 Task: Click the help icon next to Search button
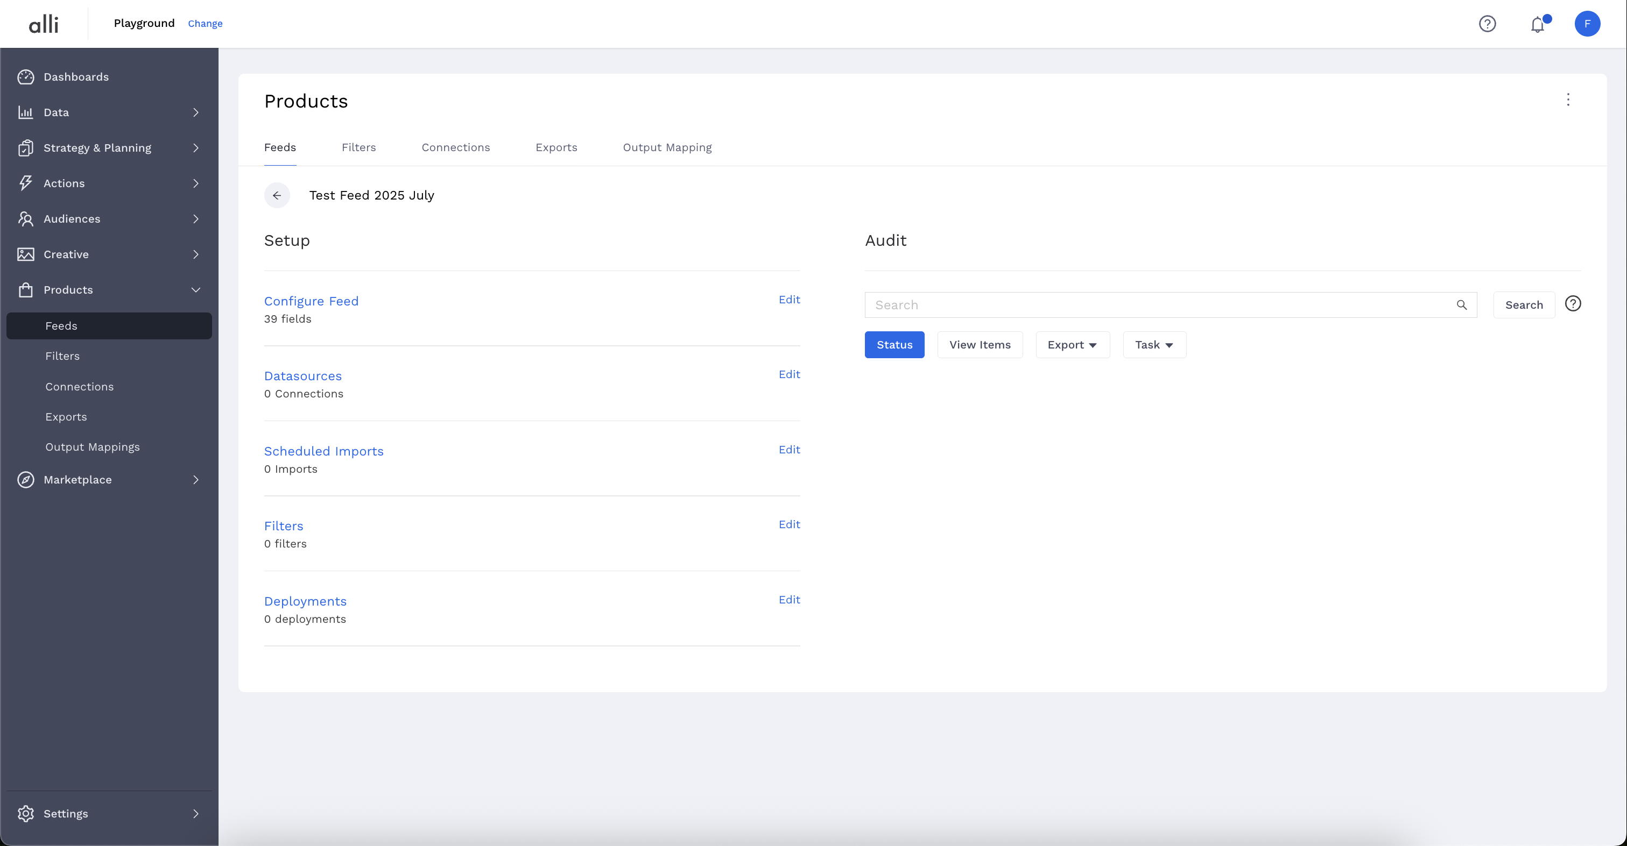(1573, 304)
